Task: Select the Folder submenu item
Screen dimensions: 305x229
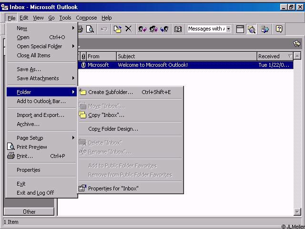Action: click(x=41, y=92)
